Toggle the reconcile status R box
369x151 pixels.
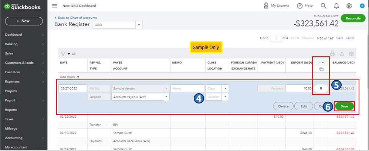coord(321,88)
